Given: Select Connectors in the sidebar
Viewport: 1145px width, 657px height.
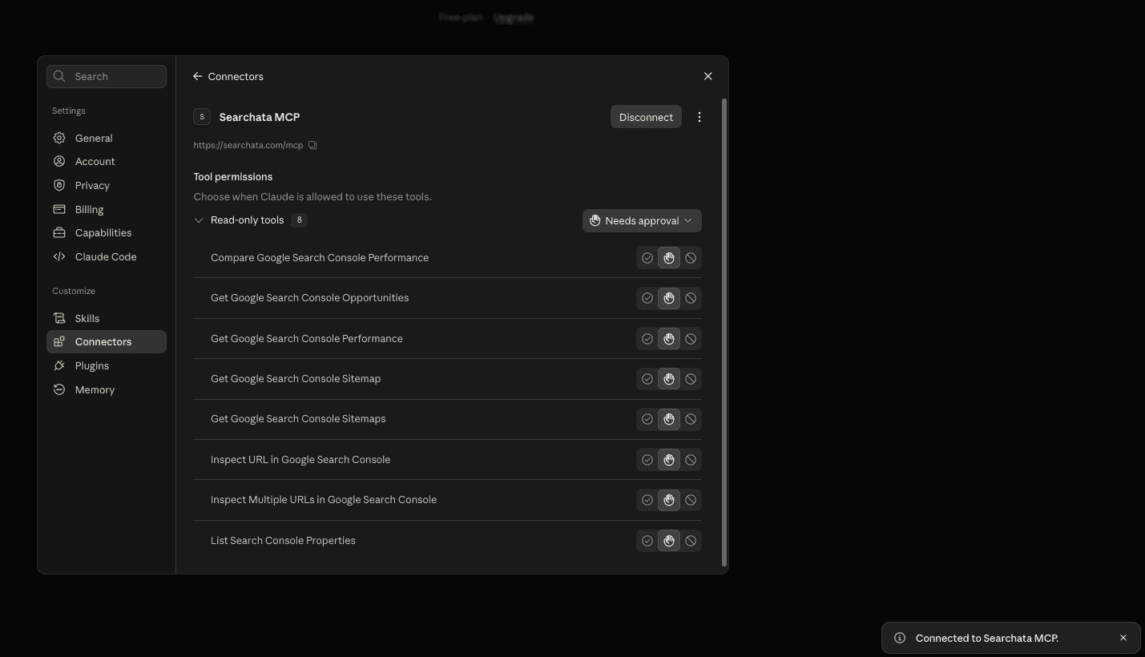Looking at the screenshot, I should click(x=107, y=341).
